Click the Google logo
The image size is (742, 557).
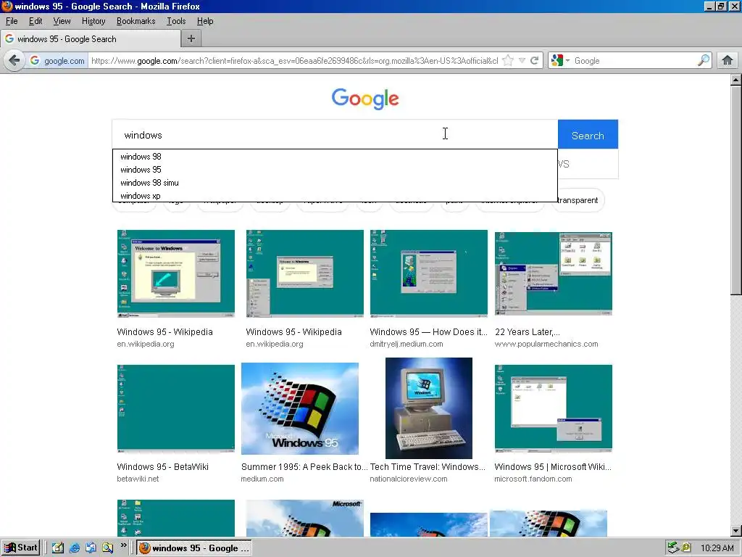click(x=365, y=99)
